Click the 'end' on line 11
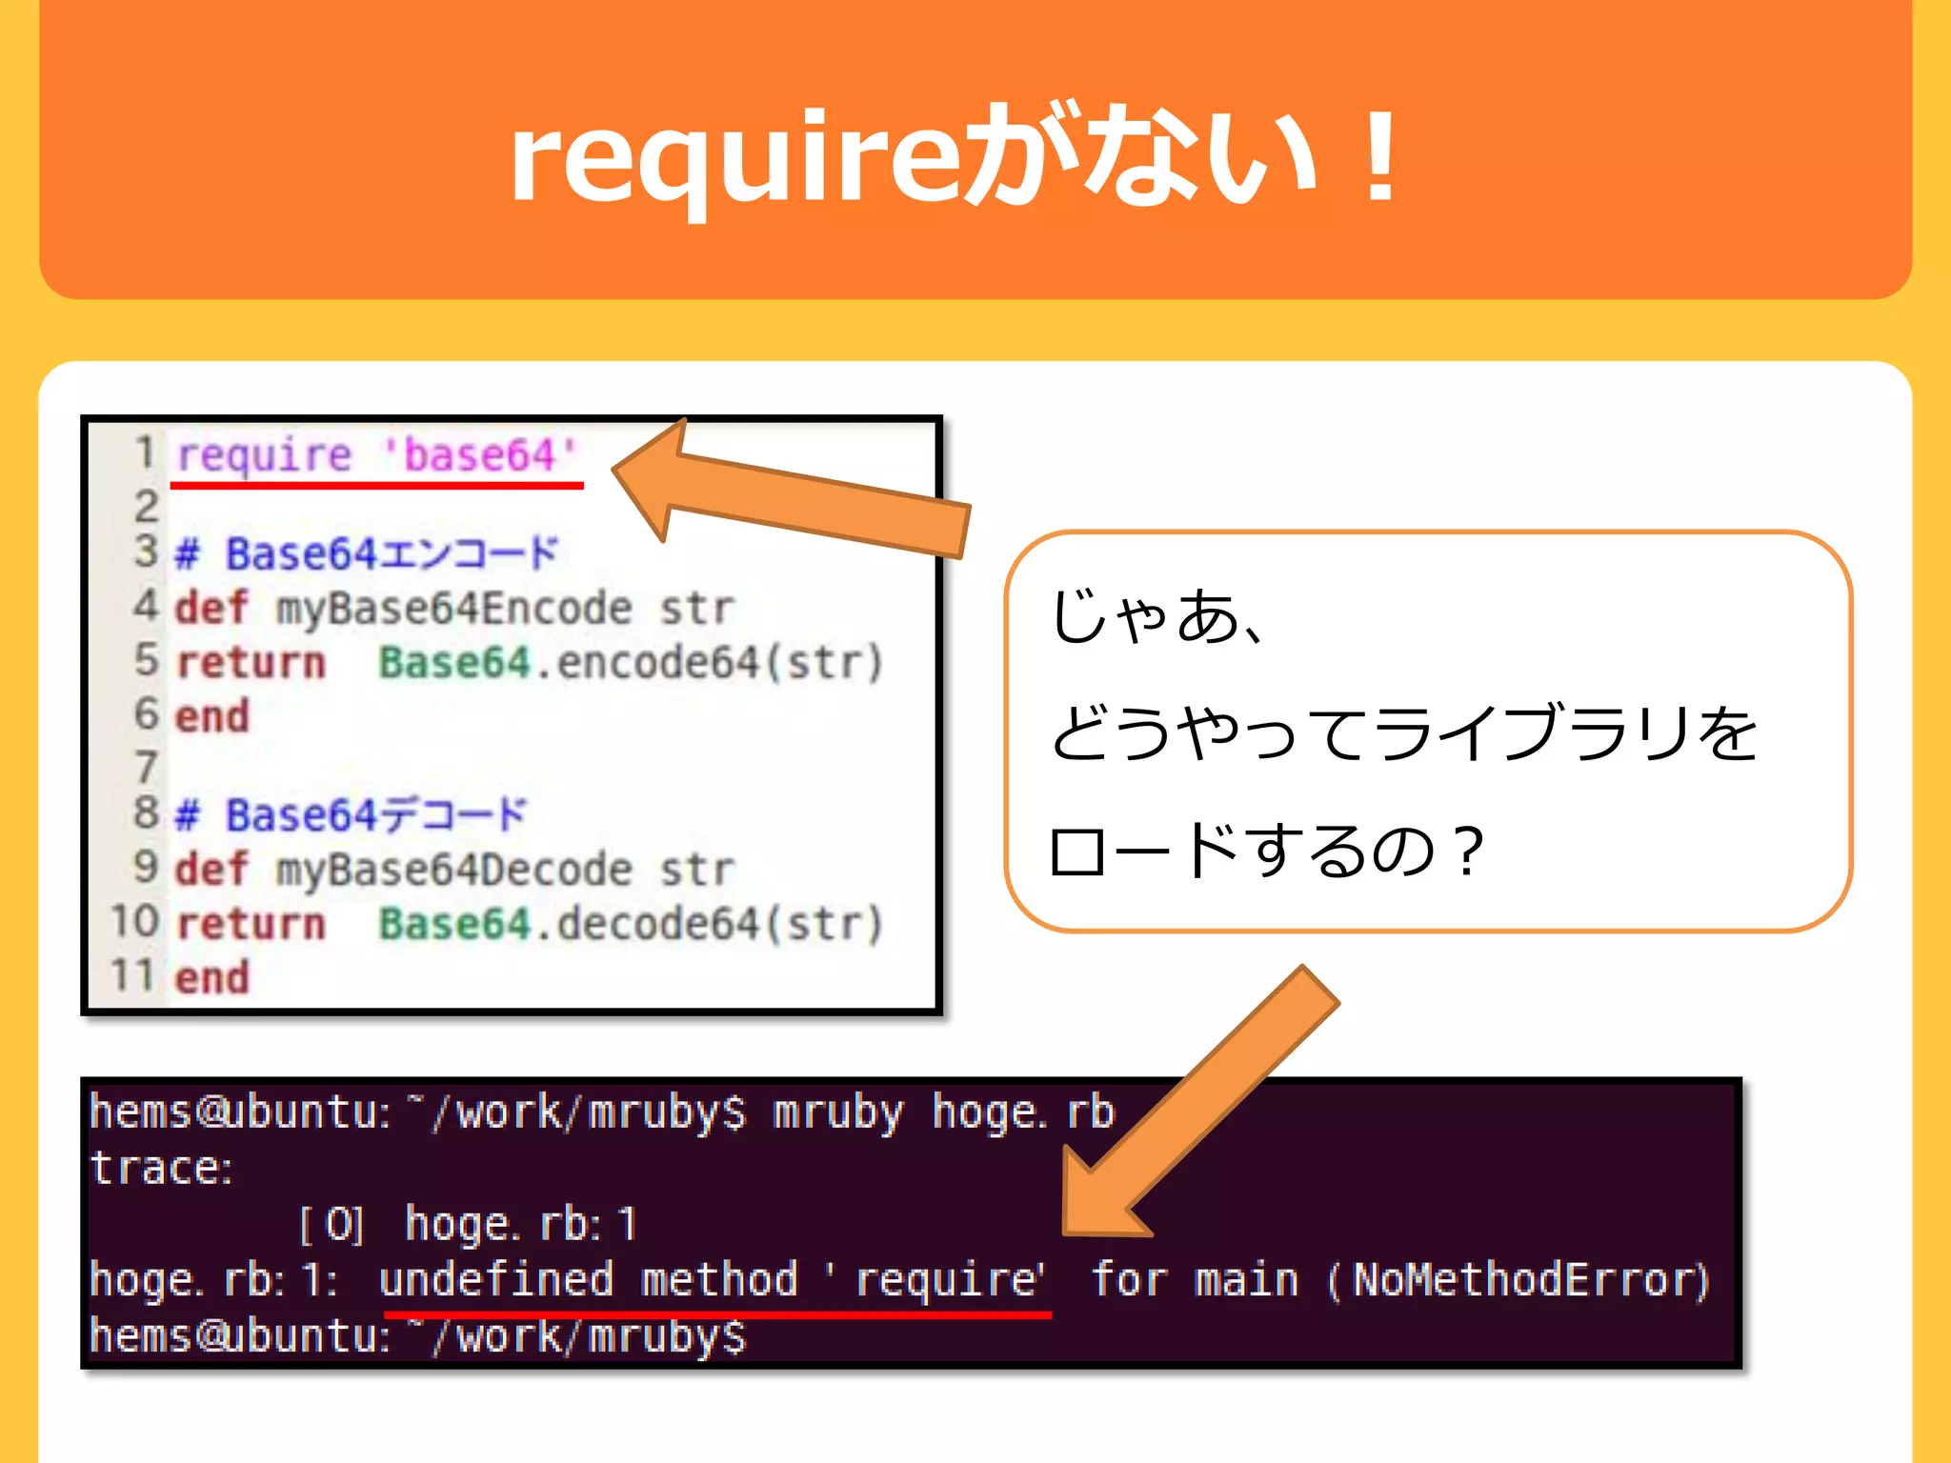1951x1463 pixels. 212,978
